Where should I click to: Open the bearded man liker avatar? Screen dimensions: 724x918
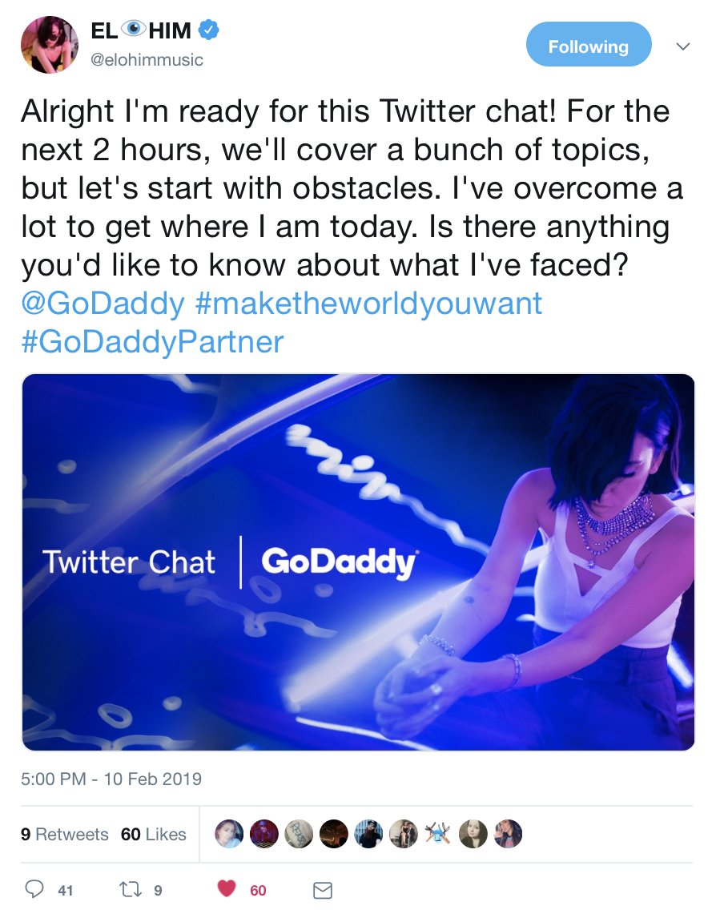tap(368, 834)
